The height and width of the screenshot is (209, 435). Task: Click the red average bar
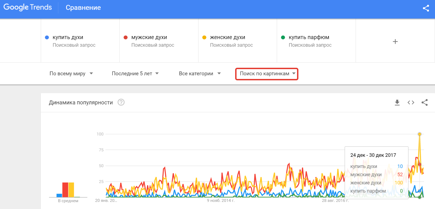click(65, 190)
